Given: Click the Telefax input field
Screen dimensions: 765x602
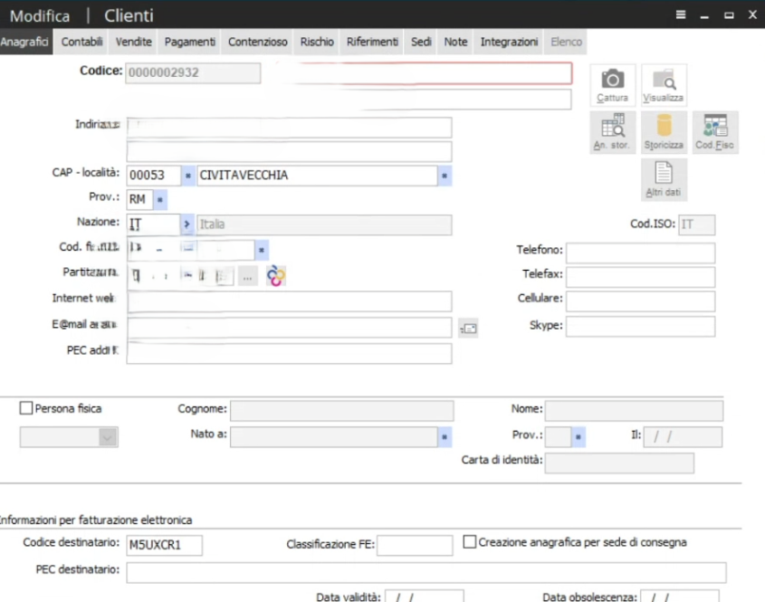Looking at the screenshot, I should (640, 277).
